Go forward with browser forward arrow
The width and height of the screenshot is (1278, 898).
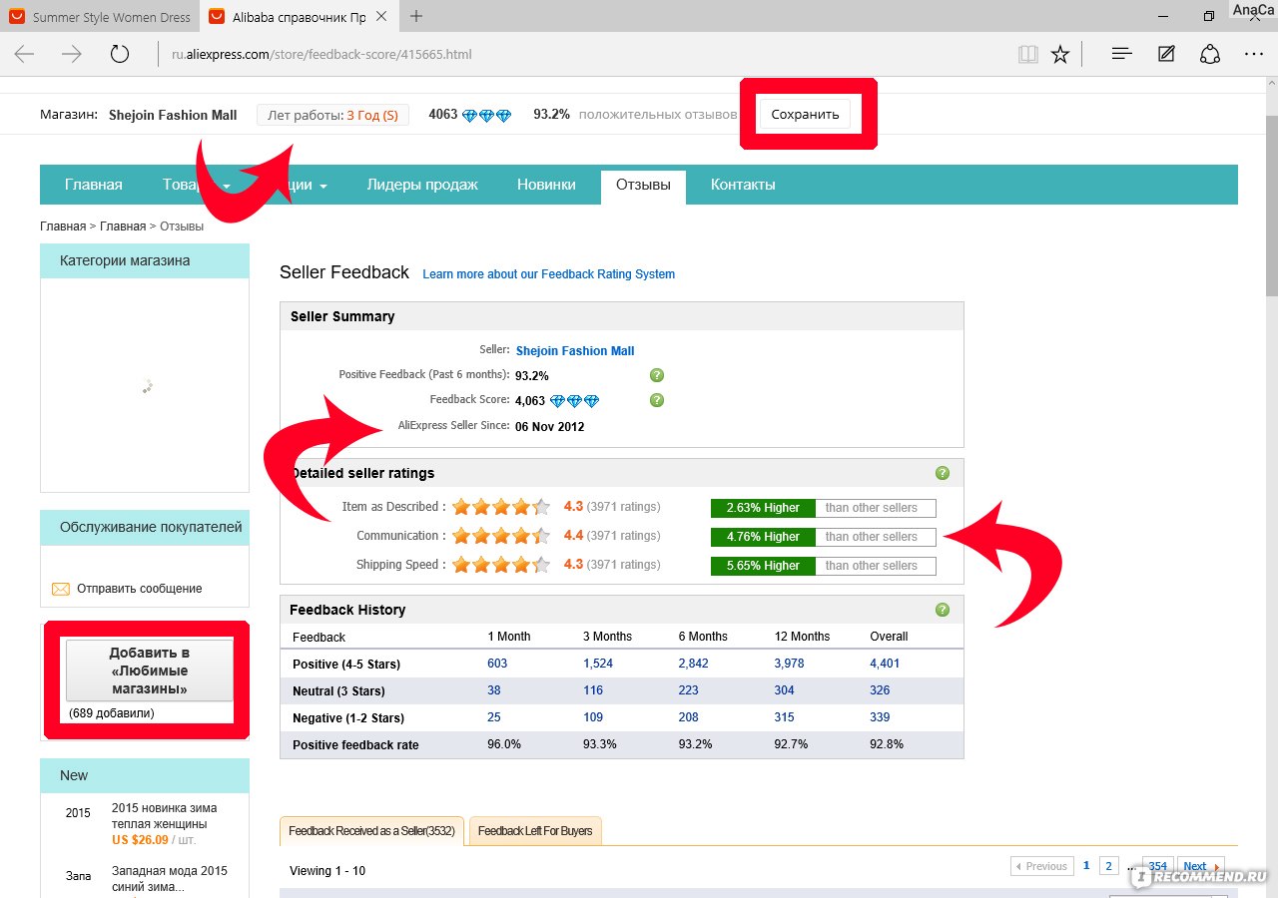72,54
